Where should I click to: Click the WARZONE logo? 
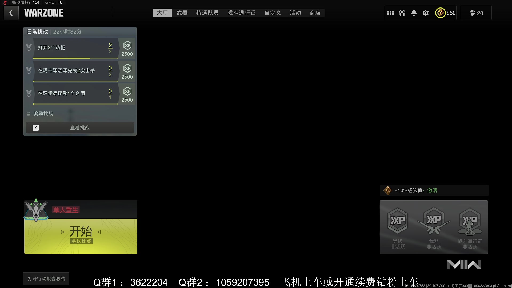point(44,13)
